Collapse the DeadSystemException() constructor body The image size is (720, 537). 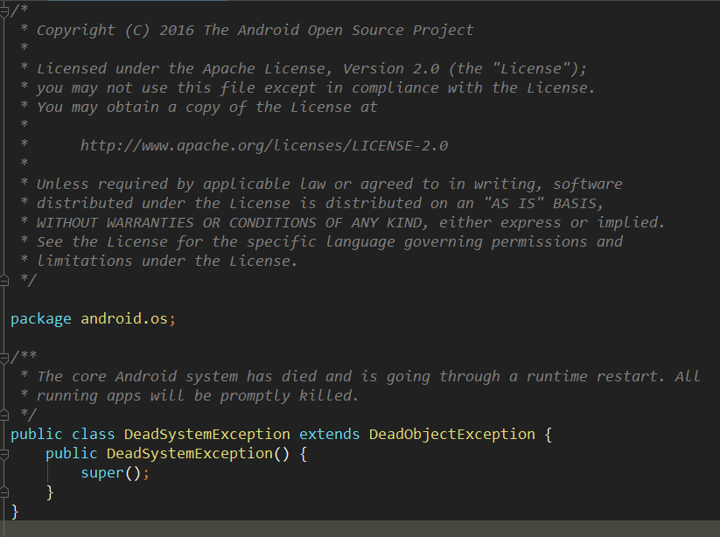[3, 454]
